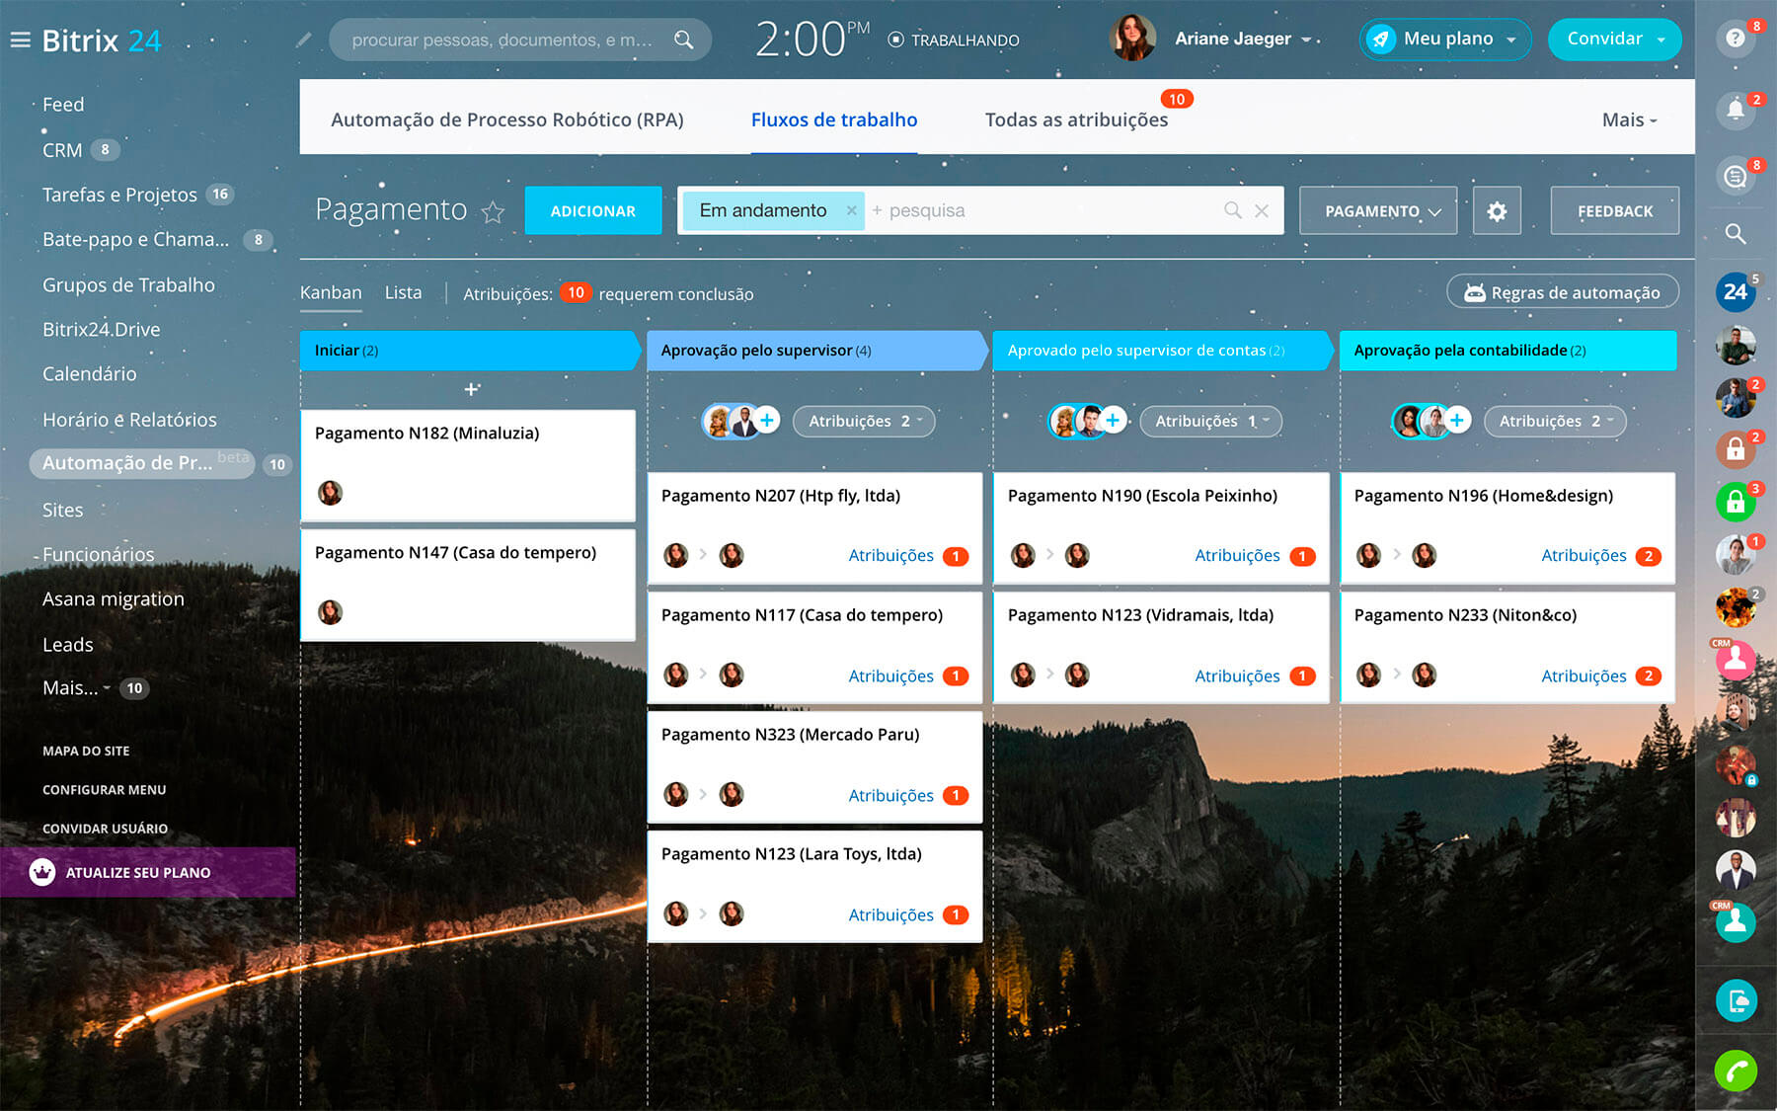
Task: Switch to Lista view
Action: [403, 293]
